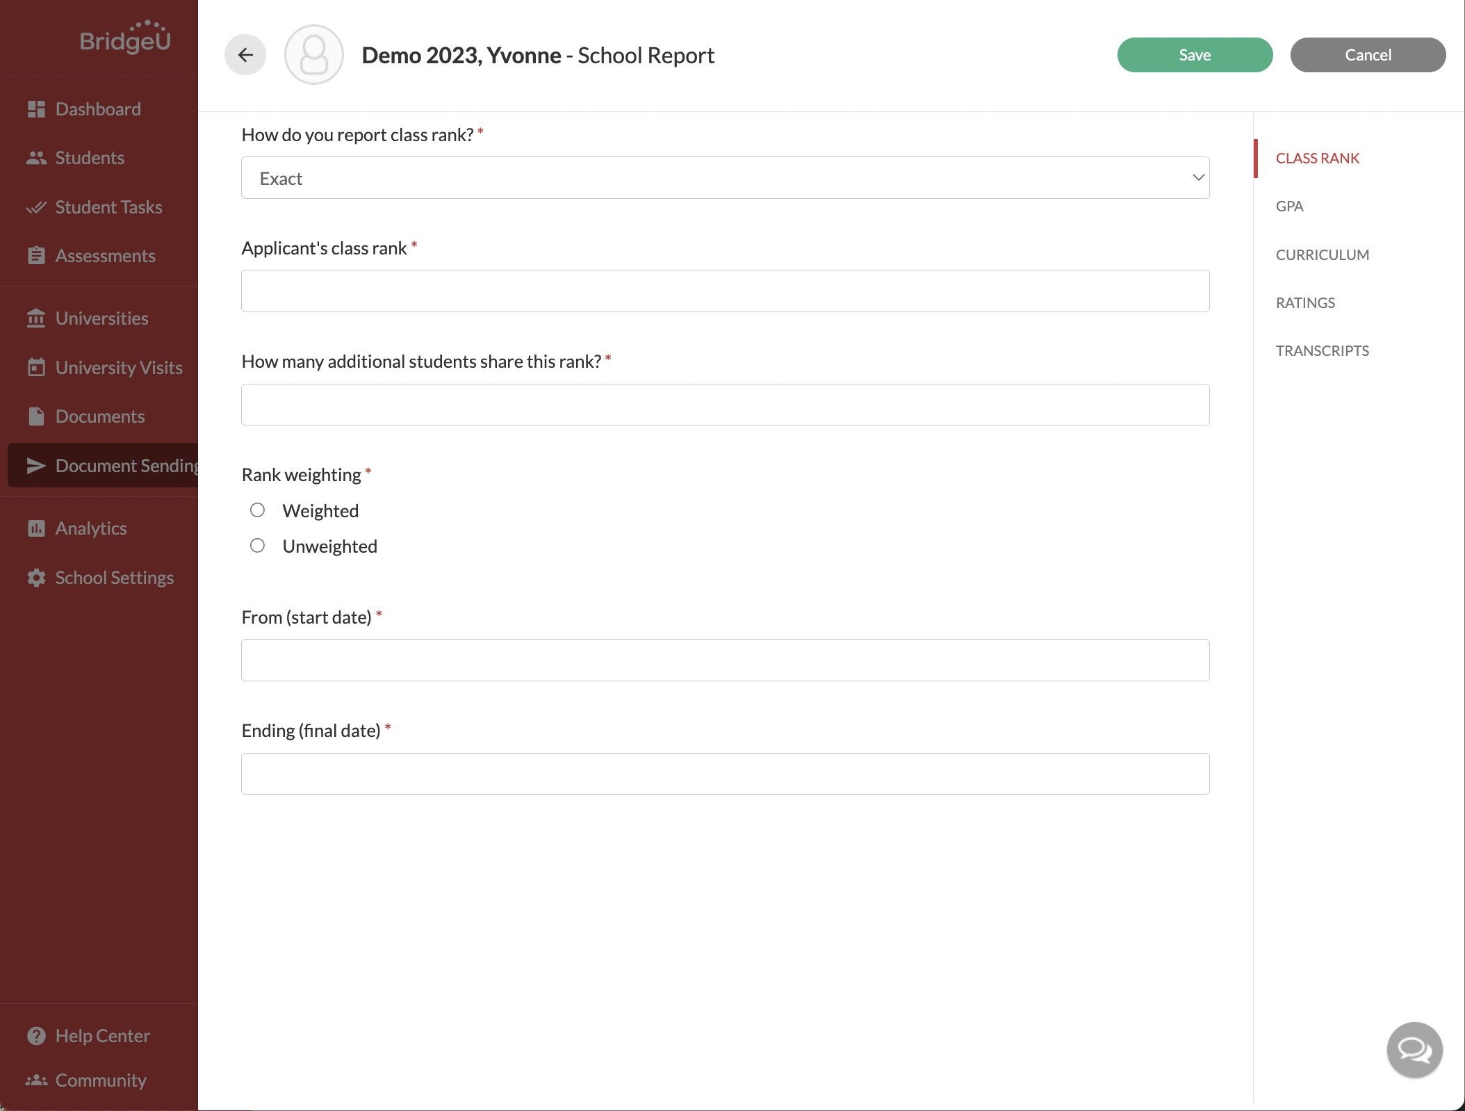Click the Help Center question icon
This screenshot has width=1465, height=1111.
pyautogui.click(x=36, y=1036)
